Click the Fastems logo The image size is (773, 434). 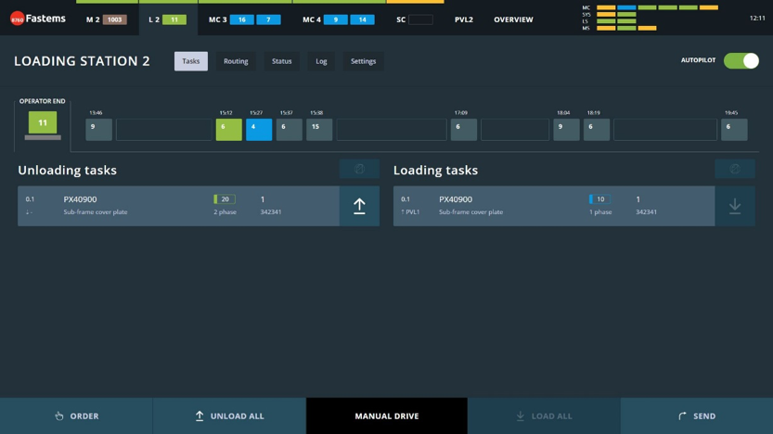(38, 19)
